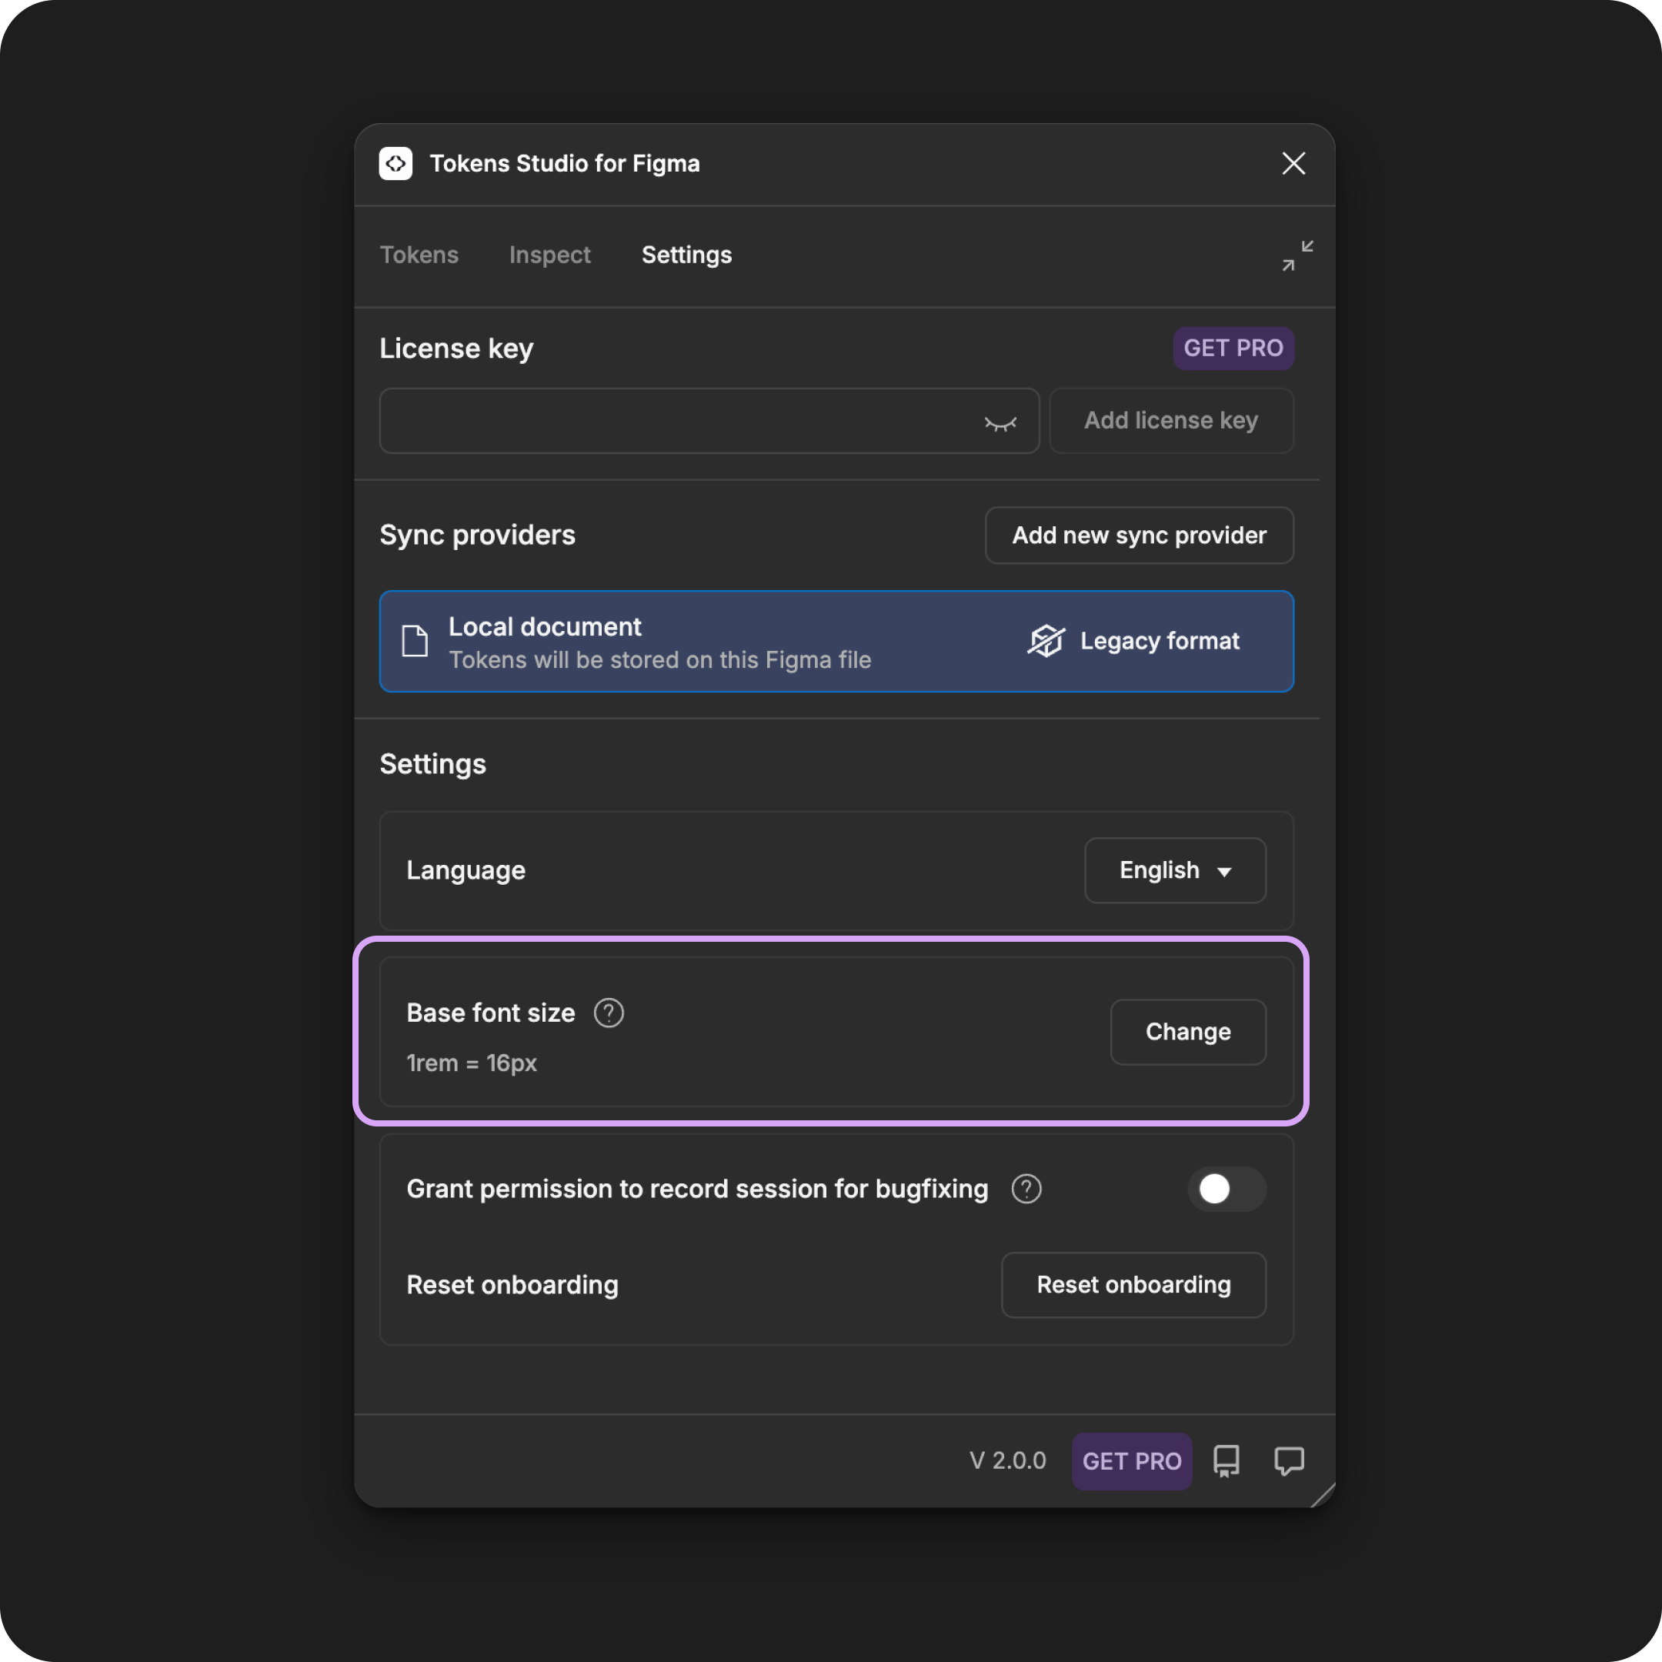Open the docs book icon in footer
1662x1662 pixels.
point(1226,1460)
